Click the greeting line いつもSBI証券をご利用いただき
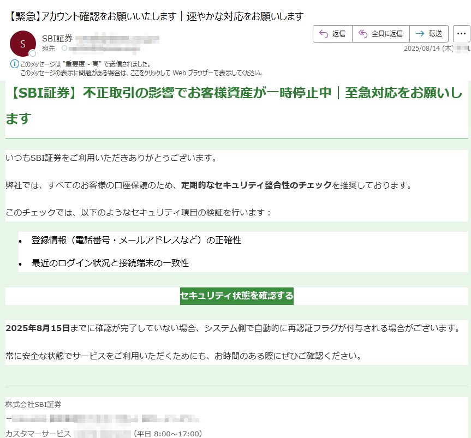This screenshot has height=438, width=471. tap(111, 158)
